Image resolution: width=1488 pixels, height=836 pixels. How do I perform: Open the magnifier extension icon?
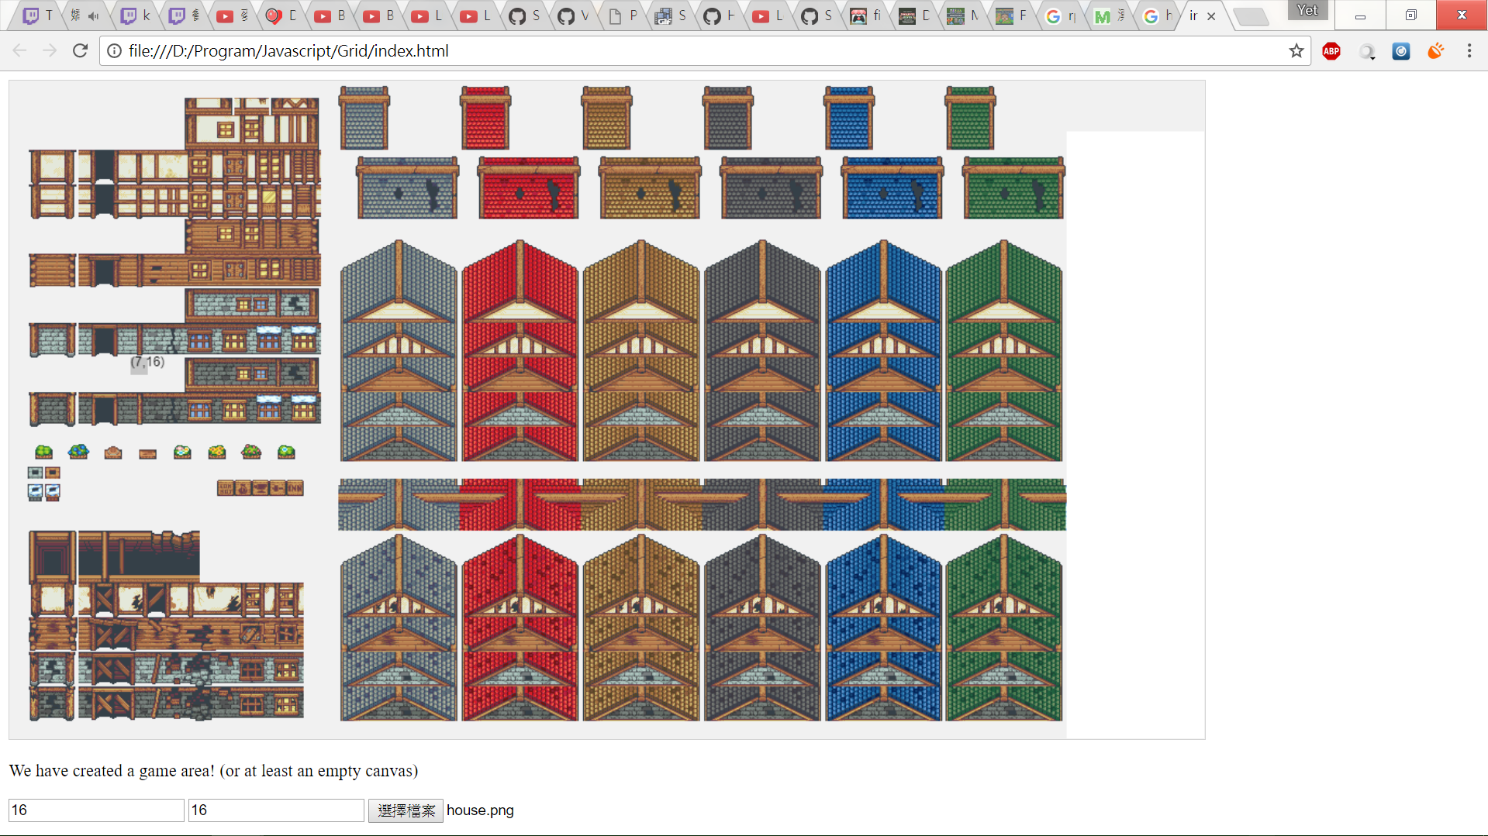coord(1366,51)
